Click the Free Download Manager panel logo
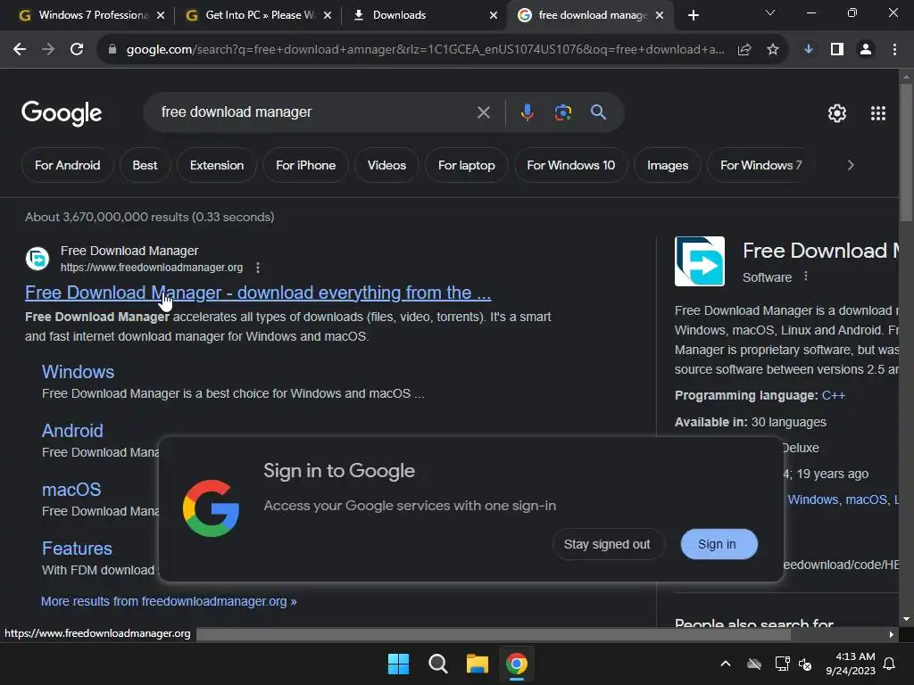The image size is (914, 685). click(700, 261)
